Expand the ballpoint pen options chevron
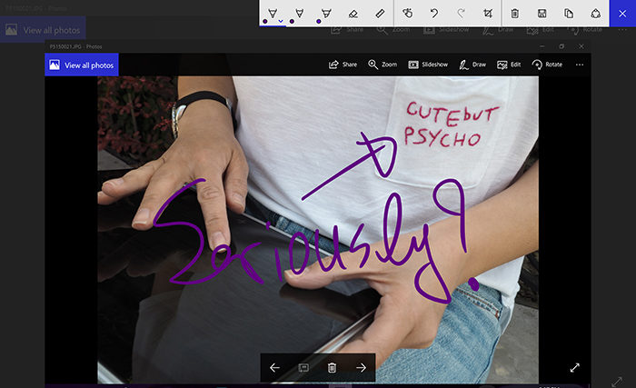Screen dimensions: 636x388 click(x=280, y=21)
